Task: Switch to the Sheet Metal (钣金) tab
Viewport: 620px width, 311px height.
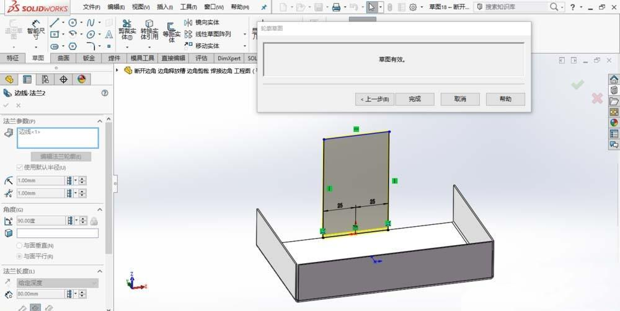Action: (x=89, y=58)
